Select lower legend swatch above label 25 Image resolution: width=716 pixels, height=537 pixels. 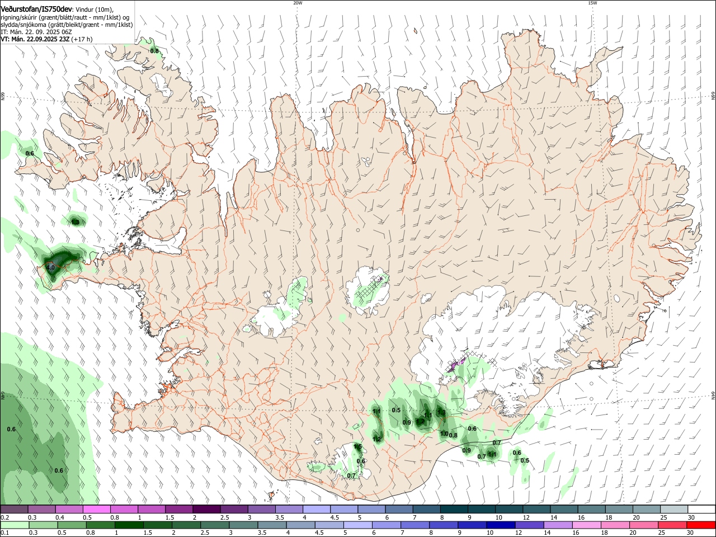pos(672,525)
